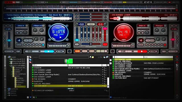Sync the left deck tempo
The height and width of the screenshot is (102, 182).
(x=60, y=51)
